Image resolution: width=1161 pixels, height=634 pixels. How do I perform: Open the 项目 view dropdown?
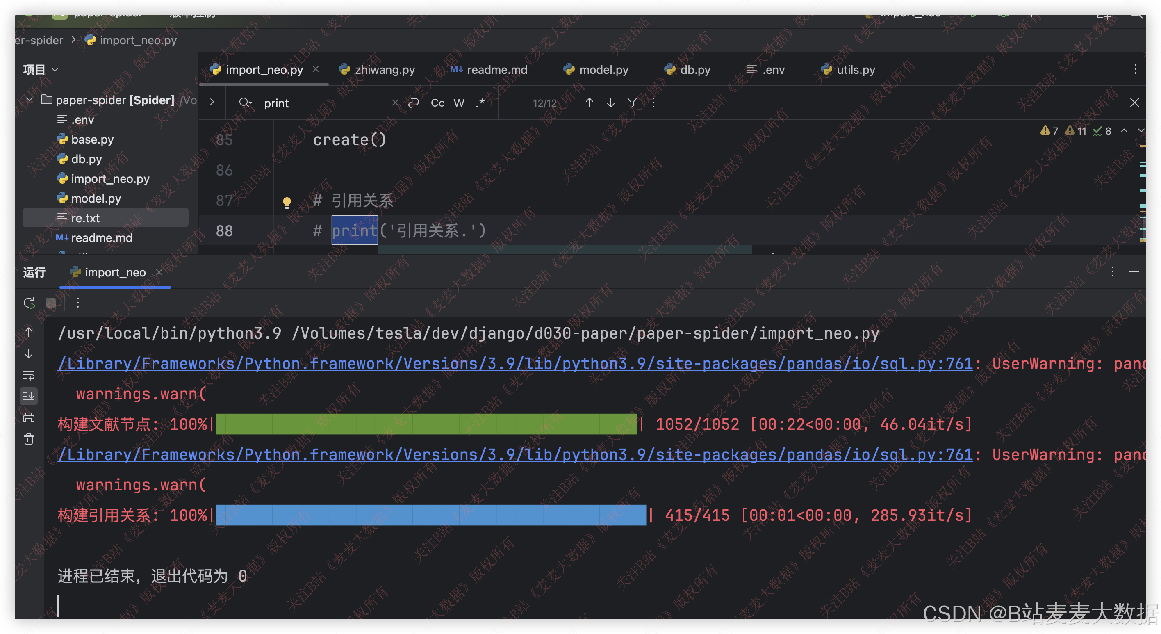[x=41, y=69]
